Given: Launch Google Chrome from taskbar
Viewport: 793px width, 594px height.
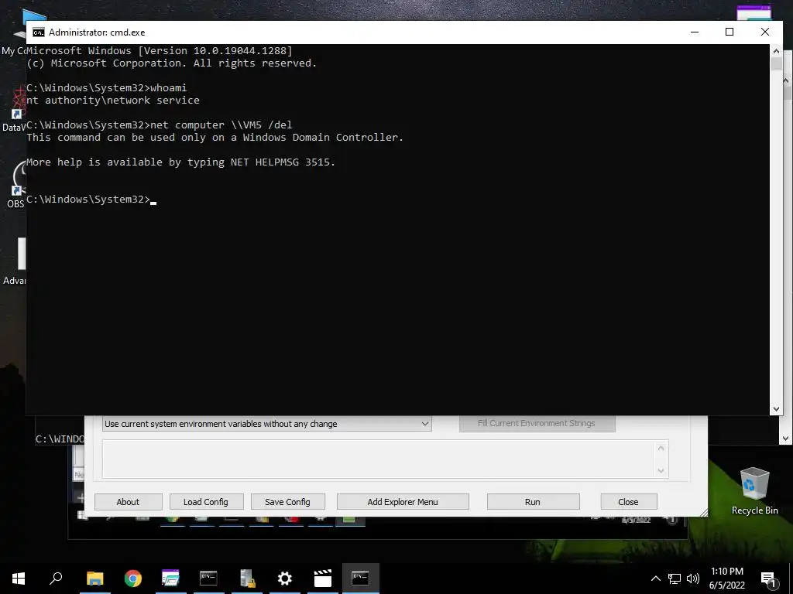Looking at the screenshot, I should click(133, 579).
